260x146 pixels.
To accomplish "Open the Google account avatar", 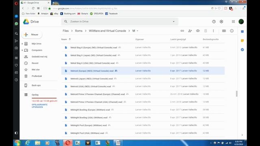I will click(241, 21).
